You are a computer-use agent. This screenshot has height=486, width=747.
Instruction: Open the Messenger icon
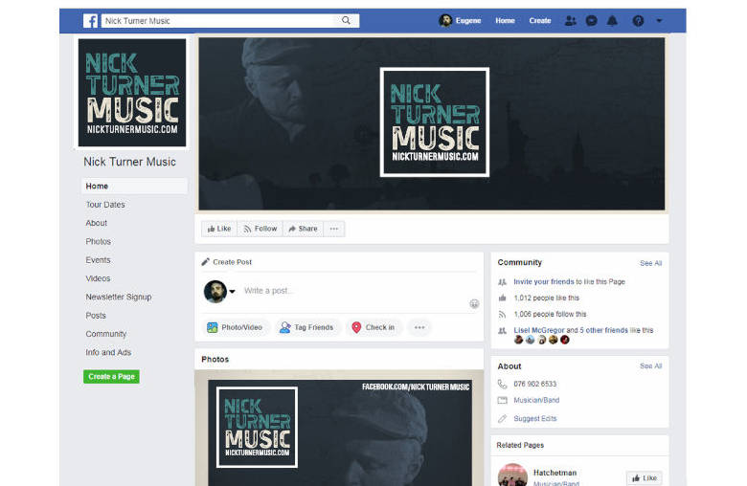[592, 20]
